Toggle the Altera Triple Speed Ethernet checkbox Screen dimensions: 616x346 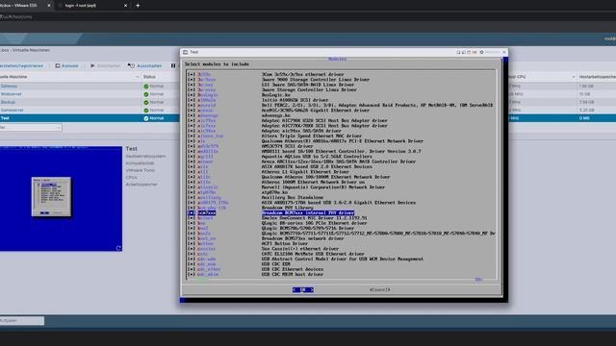point(192,136)
